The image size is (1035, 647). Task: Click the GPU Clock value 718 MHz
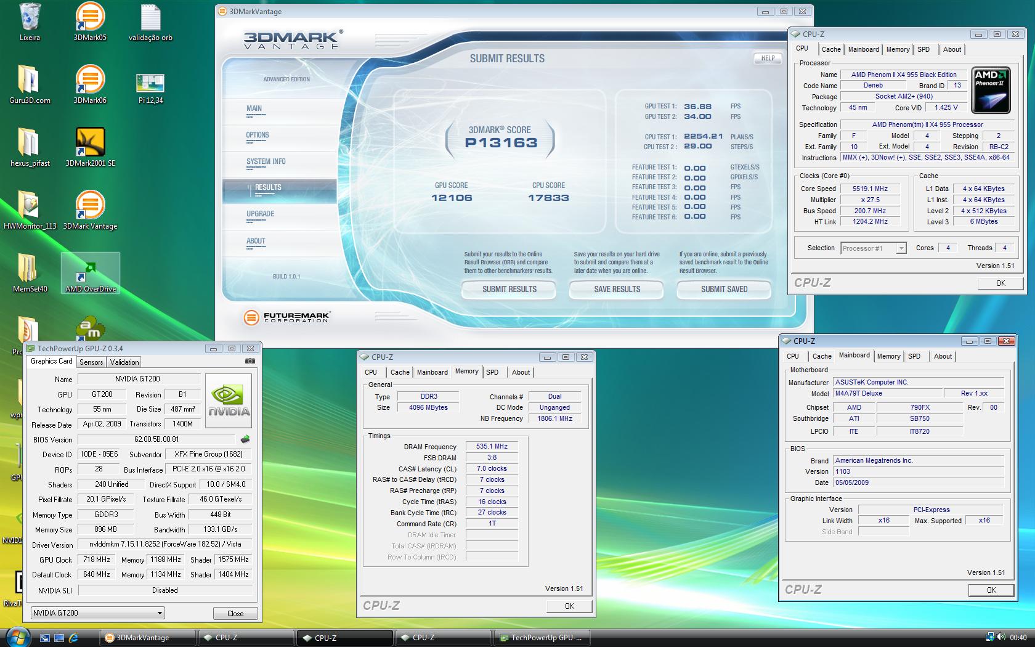coord(97,560)
